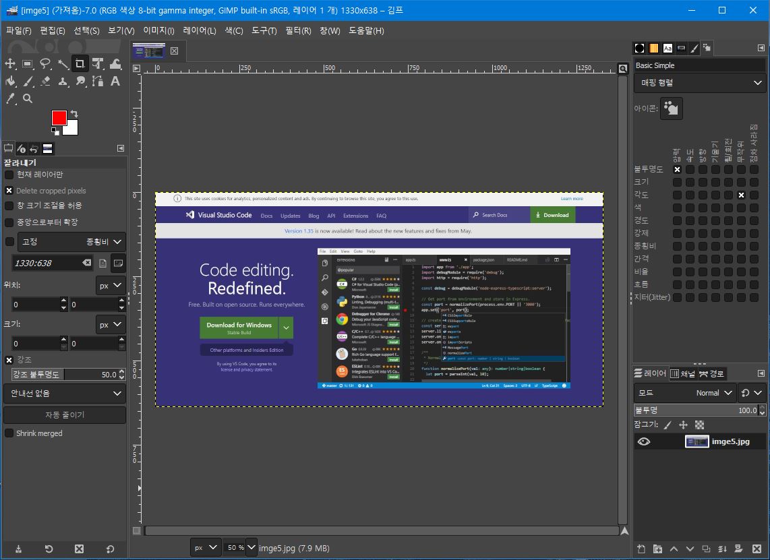Create a new layer in layers panel
This screenshot has width=770, height=560.
641,549
